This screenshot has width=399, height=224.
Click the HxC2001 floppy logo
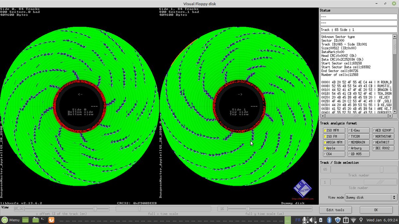pyautogui.click(x=302, y=189)
